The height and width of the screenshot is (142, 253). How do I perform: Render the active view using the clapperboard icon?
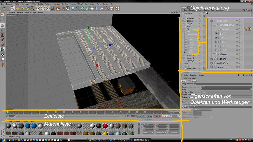(57, 8)
